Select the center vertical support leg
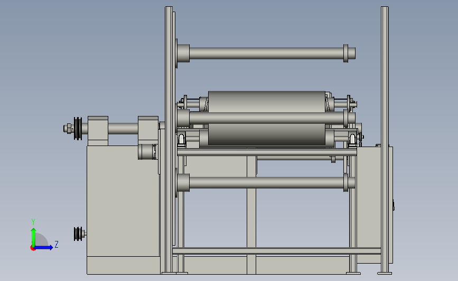The height and width of the screenshot is (281, 458). [x=251, y=215]
